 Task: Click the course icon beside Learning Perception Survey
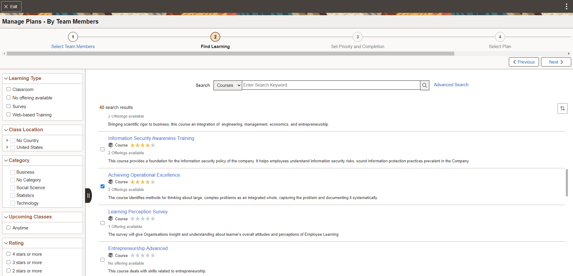(x=110, y=218)
